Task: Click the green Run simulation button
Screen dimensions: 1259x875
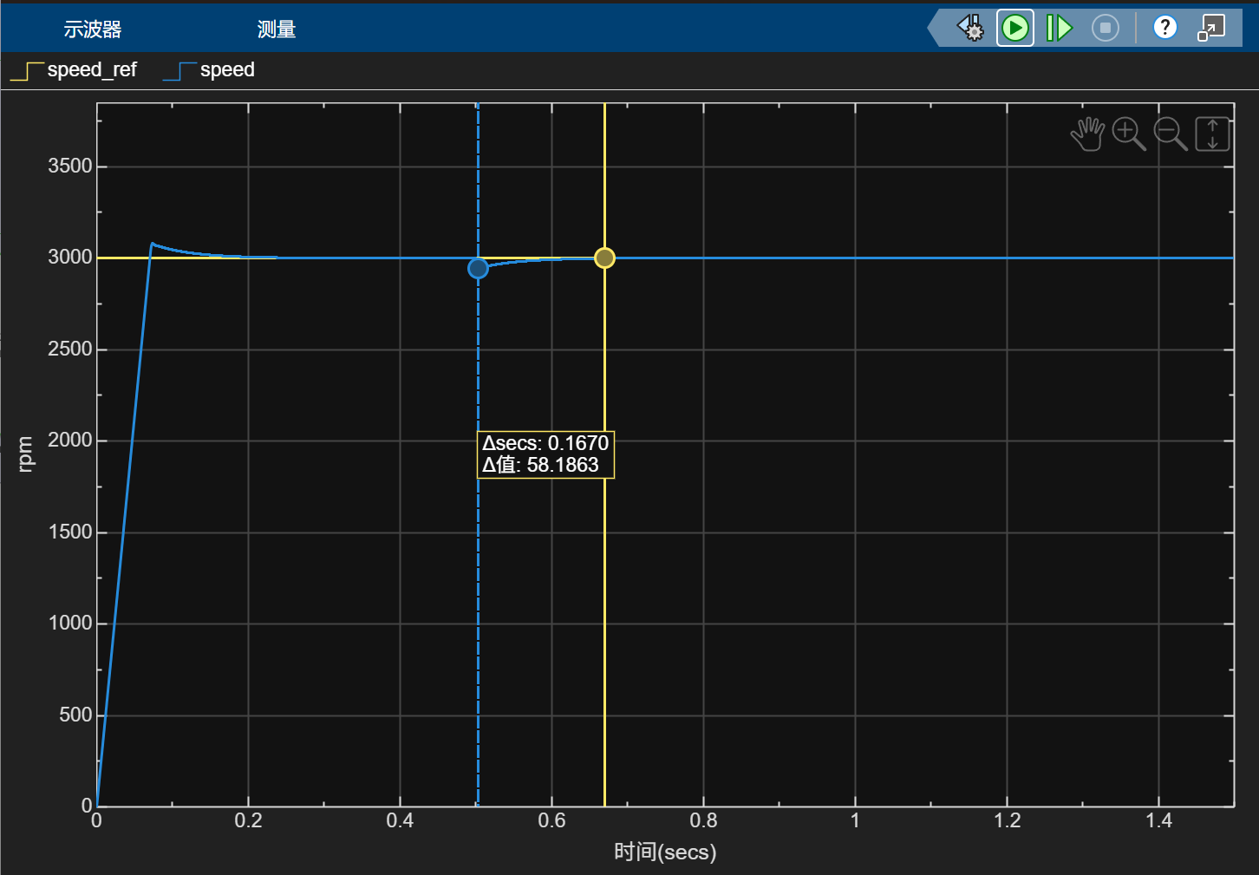Action: [x=1014, y=29]
